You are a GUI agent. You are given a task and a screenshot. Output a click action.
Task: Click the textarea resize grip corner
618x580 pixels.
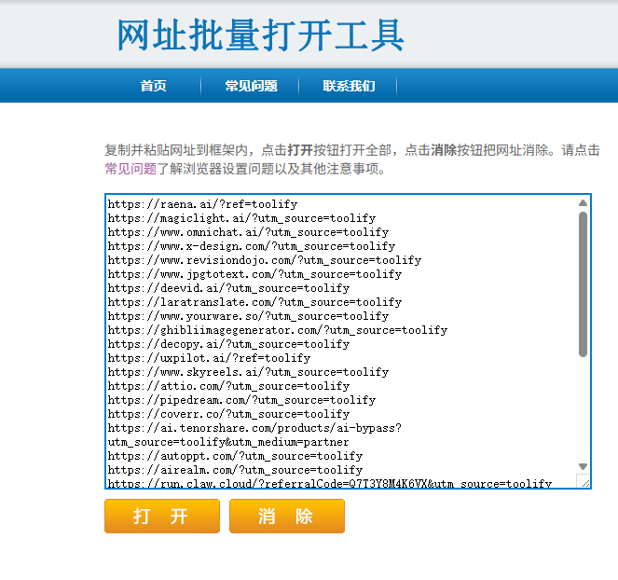click(584, 483)
